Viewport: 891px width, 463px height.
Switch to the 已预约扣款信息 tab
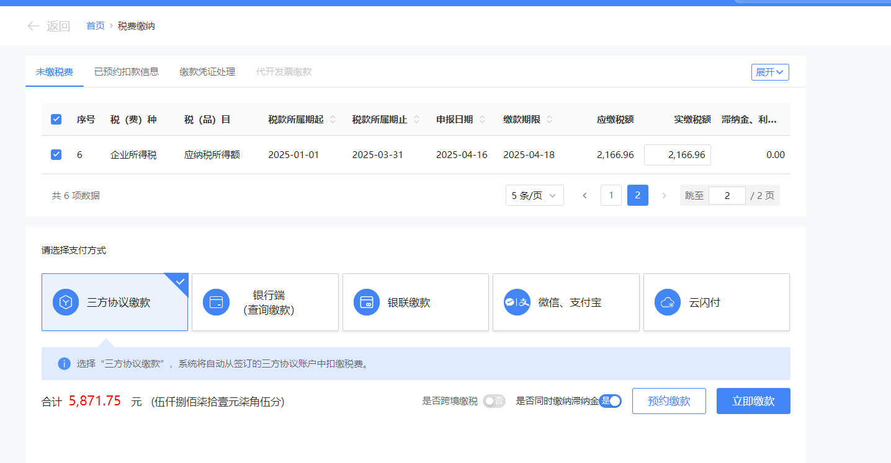tap(127, 72)
